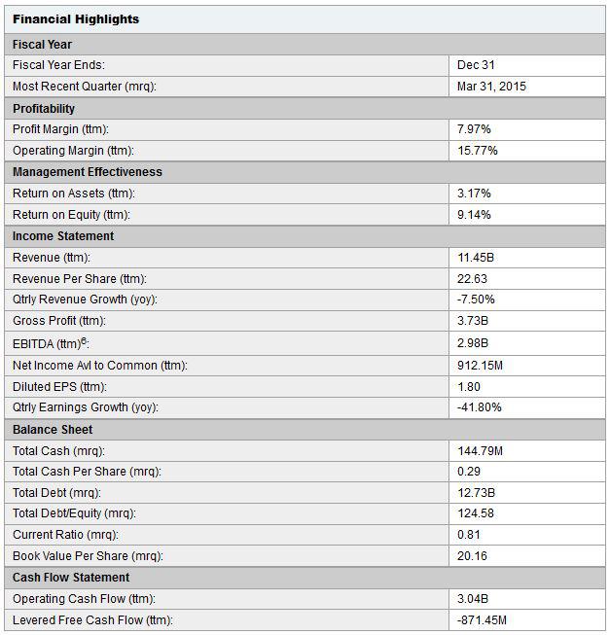The image size is (610, 635).
Task: Click the Net Income value 912.15M
Action: coord(480,366)
